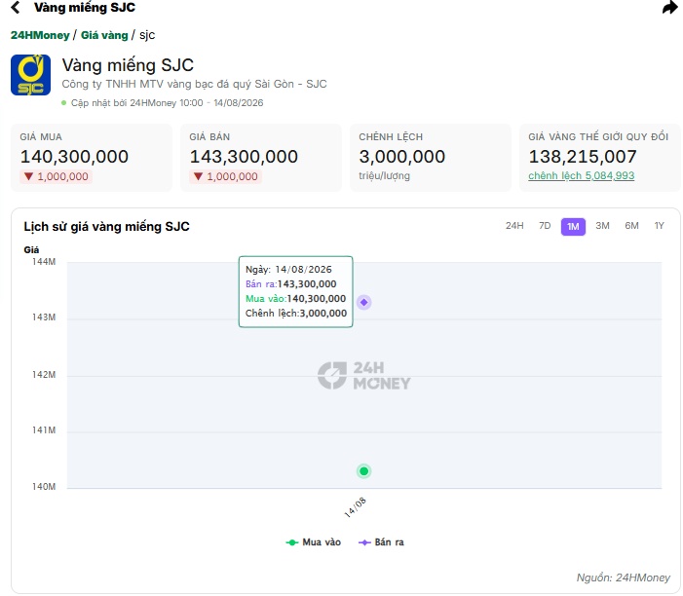
Task: Click the SJC company logo
Action: 30,75
